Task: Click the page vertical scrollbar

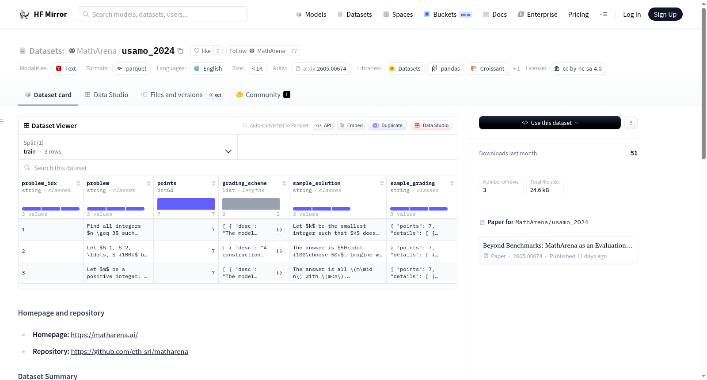Action: [x=703, y=84]
